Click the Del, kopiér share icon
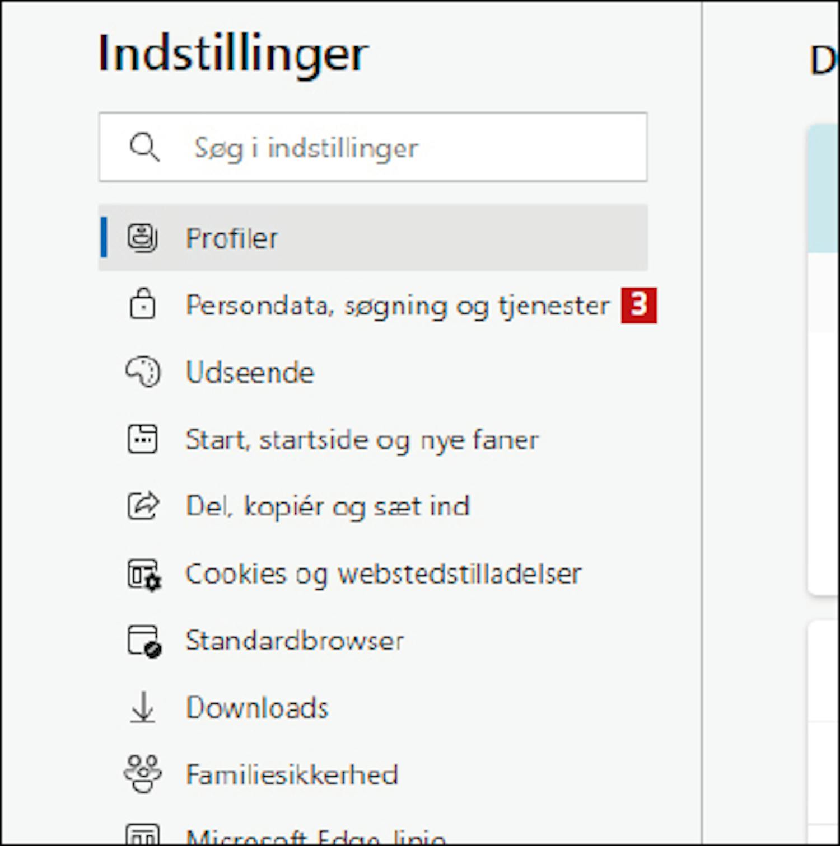840x846 pixels. tap(143, 506)
